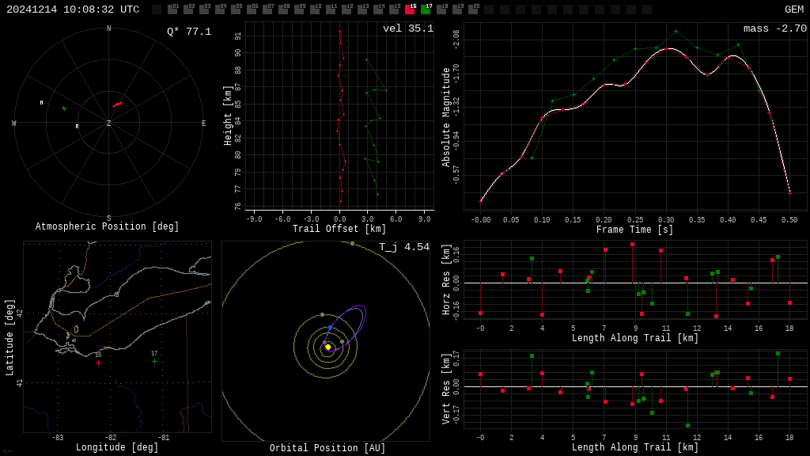Click the Frame Time [s] axis label
Image resolution: width=810 pixels, height=456 pixels.
coord(635,230)
